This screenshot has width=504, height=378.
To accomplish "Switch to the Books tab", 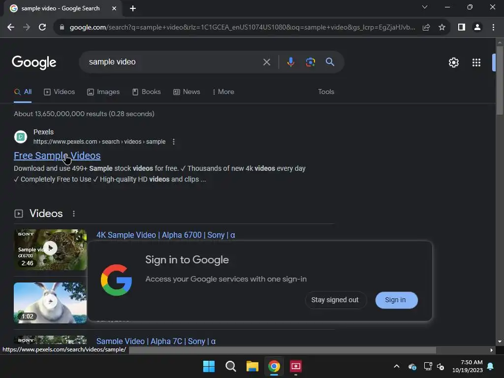I will 147,92.
